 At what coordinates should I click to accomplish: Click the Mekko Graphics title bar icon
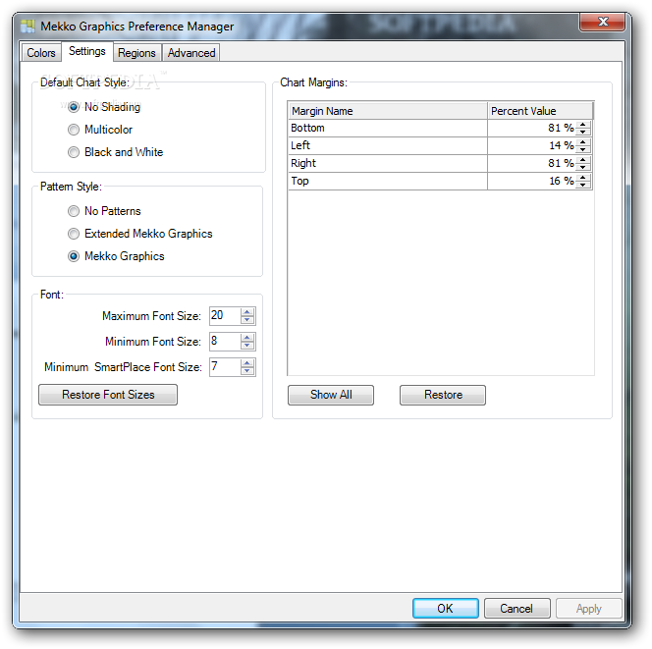tap(27, 26)
